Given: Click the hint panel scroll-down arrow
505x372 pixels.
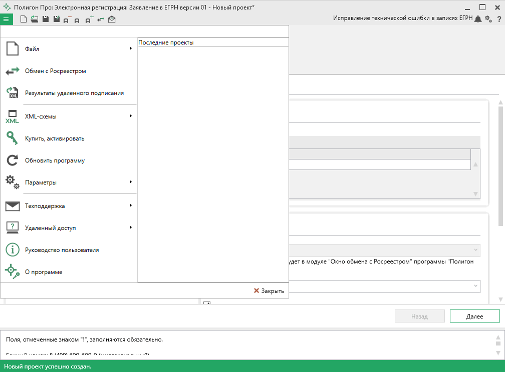Looking at the screenshot, I should 498,353.
